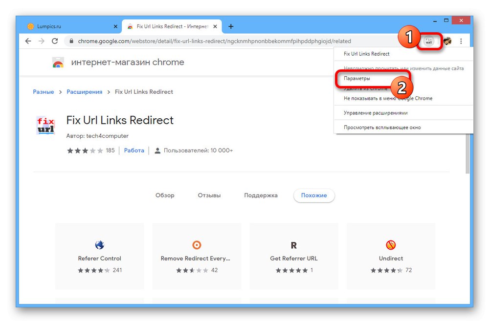Click the Undirect red icon

tap(391, 245)
